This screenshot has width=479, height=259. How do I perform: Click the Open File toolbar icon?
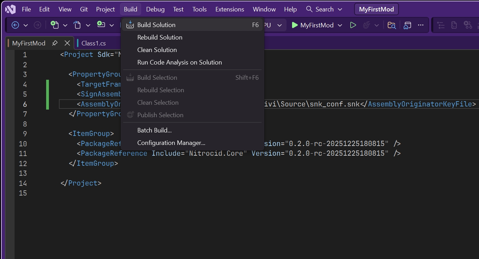coord(77,25)
